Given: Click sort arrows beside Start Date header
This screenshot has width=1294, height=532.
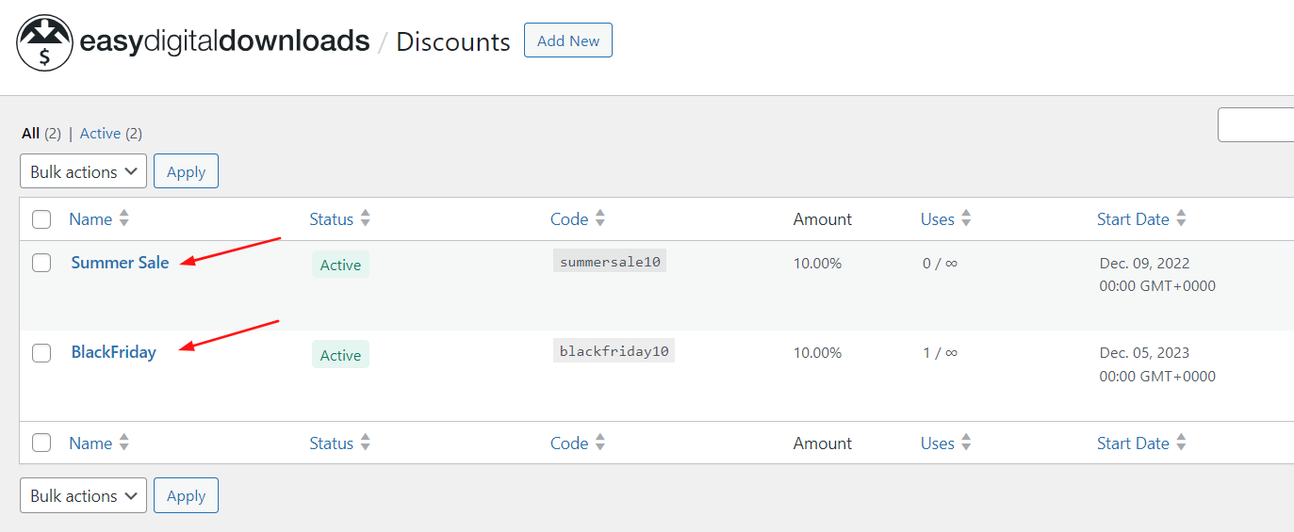Looking at the screenshot, I should tap(1180, 218).
